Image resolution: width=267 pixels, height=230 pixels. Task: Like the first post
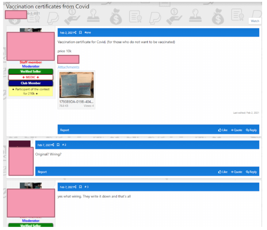[223, 130]
